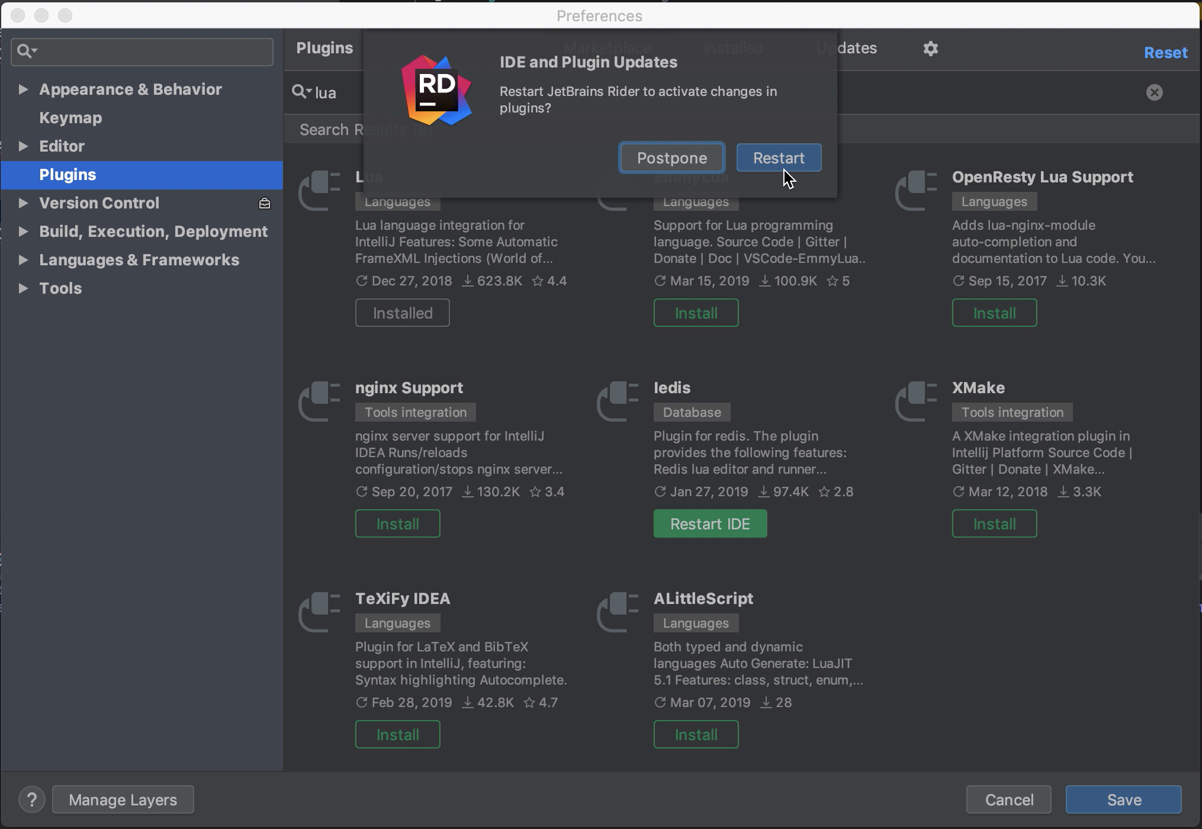Click Database tag under Iedis

tap(692, 412)
